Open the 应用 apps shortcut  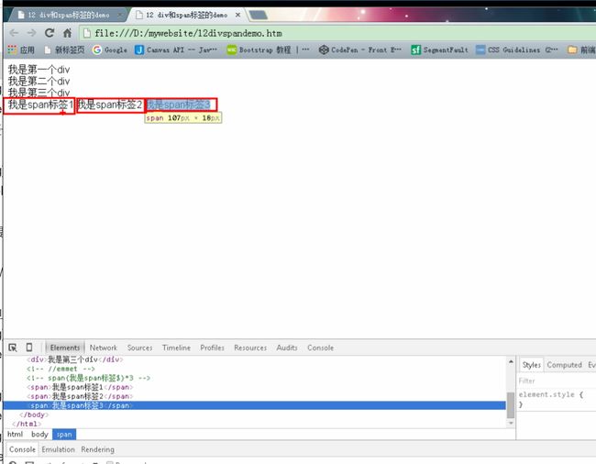21,50
